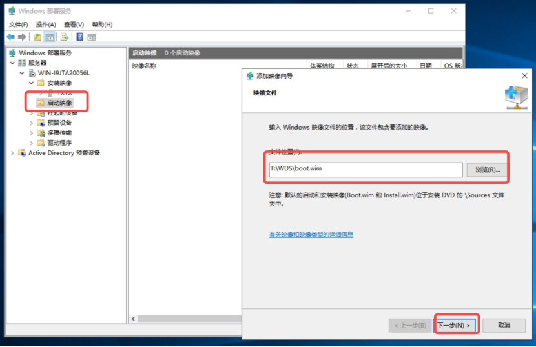Click the left arrow of the horizontal scrollbar
The height and width of the screenshot is (347, 536).
click(x=133, y=319)
